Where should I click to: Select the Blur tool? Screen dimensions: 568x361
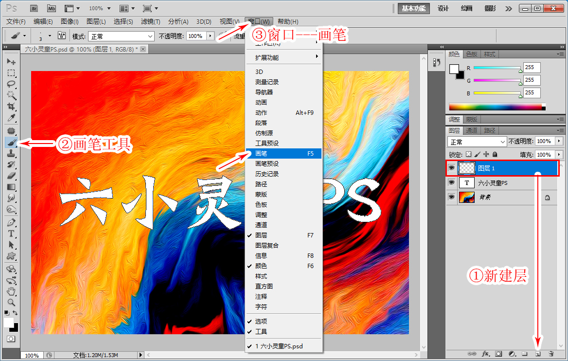[11, 199]
